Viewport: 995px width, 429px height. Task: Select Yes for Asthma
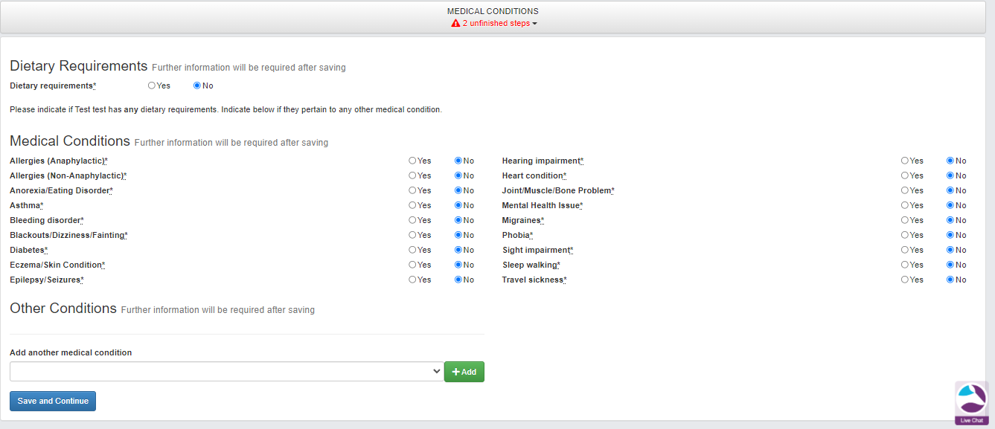coord(412,205)
